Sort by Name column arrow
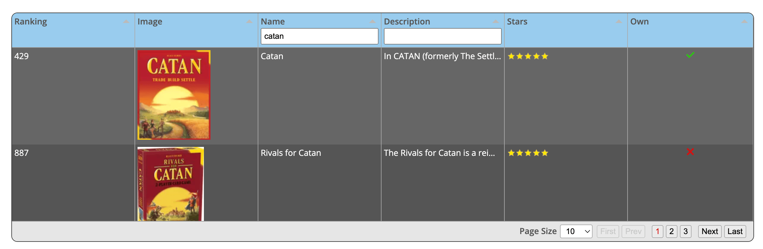 tap(373, 21)
